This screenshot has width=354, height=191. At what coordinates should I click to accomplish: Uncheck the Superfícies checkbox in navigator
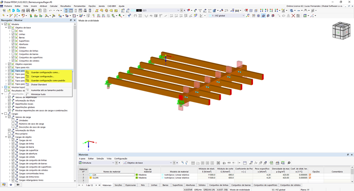13,41
